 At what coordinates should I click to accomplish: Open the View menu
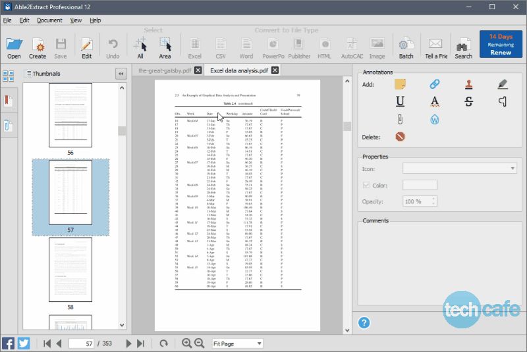76,20
